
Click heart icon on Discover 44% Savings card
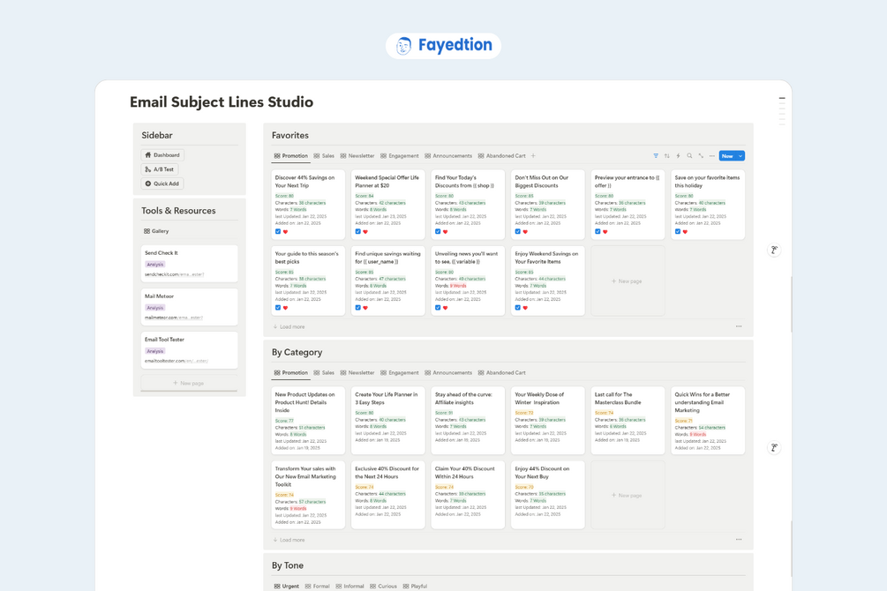tap(285, 231)
